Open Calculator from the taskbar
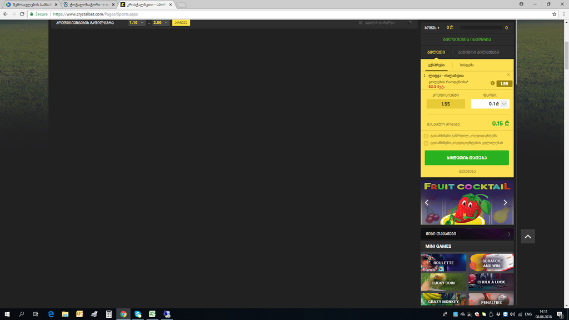 pos(108,314)
